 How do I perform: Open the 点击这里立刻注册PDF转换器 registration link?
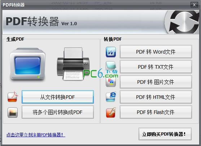[x=36, y=134]
